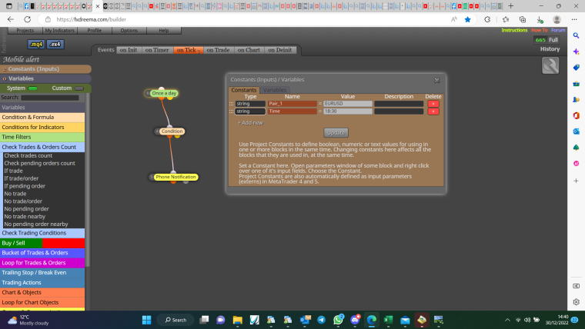Open File Explorer from taskbar
585x329 pixels.
(x=238, y=320)
